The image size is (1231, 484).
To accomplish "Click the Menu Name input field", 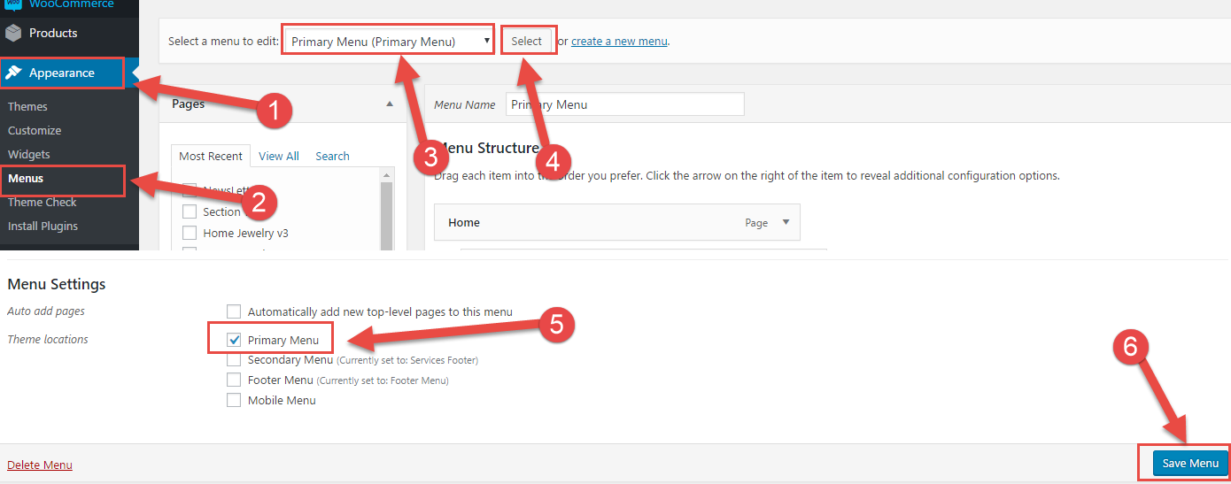I will pyautogui.click(x=624, y=104).
